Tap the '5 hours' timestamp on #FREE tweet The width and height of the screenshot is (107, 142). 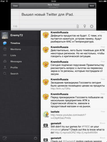click(102, 123)
